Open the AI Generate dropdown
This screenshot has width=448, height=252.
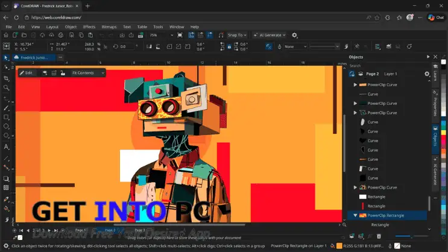(270, 35)
